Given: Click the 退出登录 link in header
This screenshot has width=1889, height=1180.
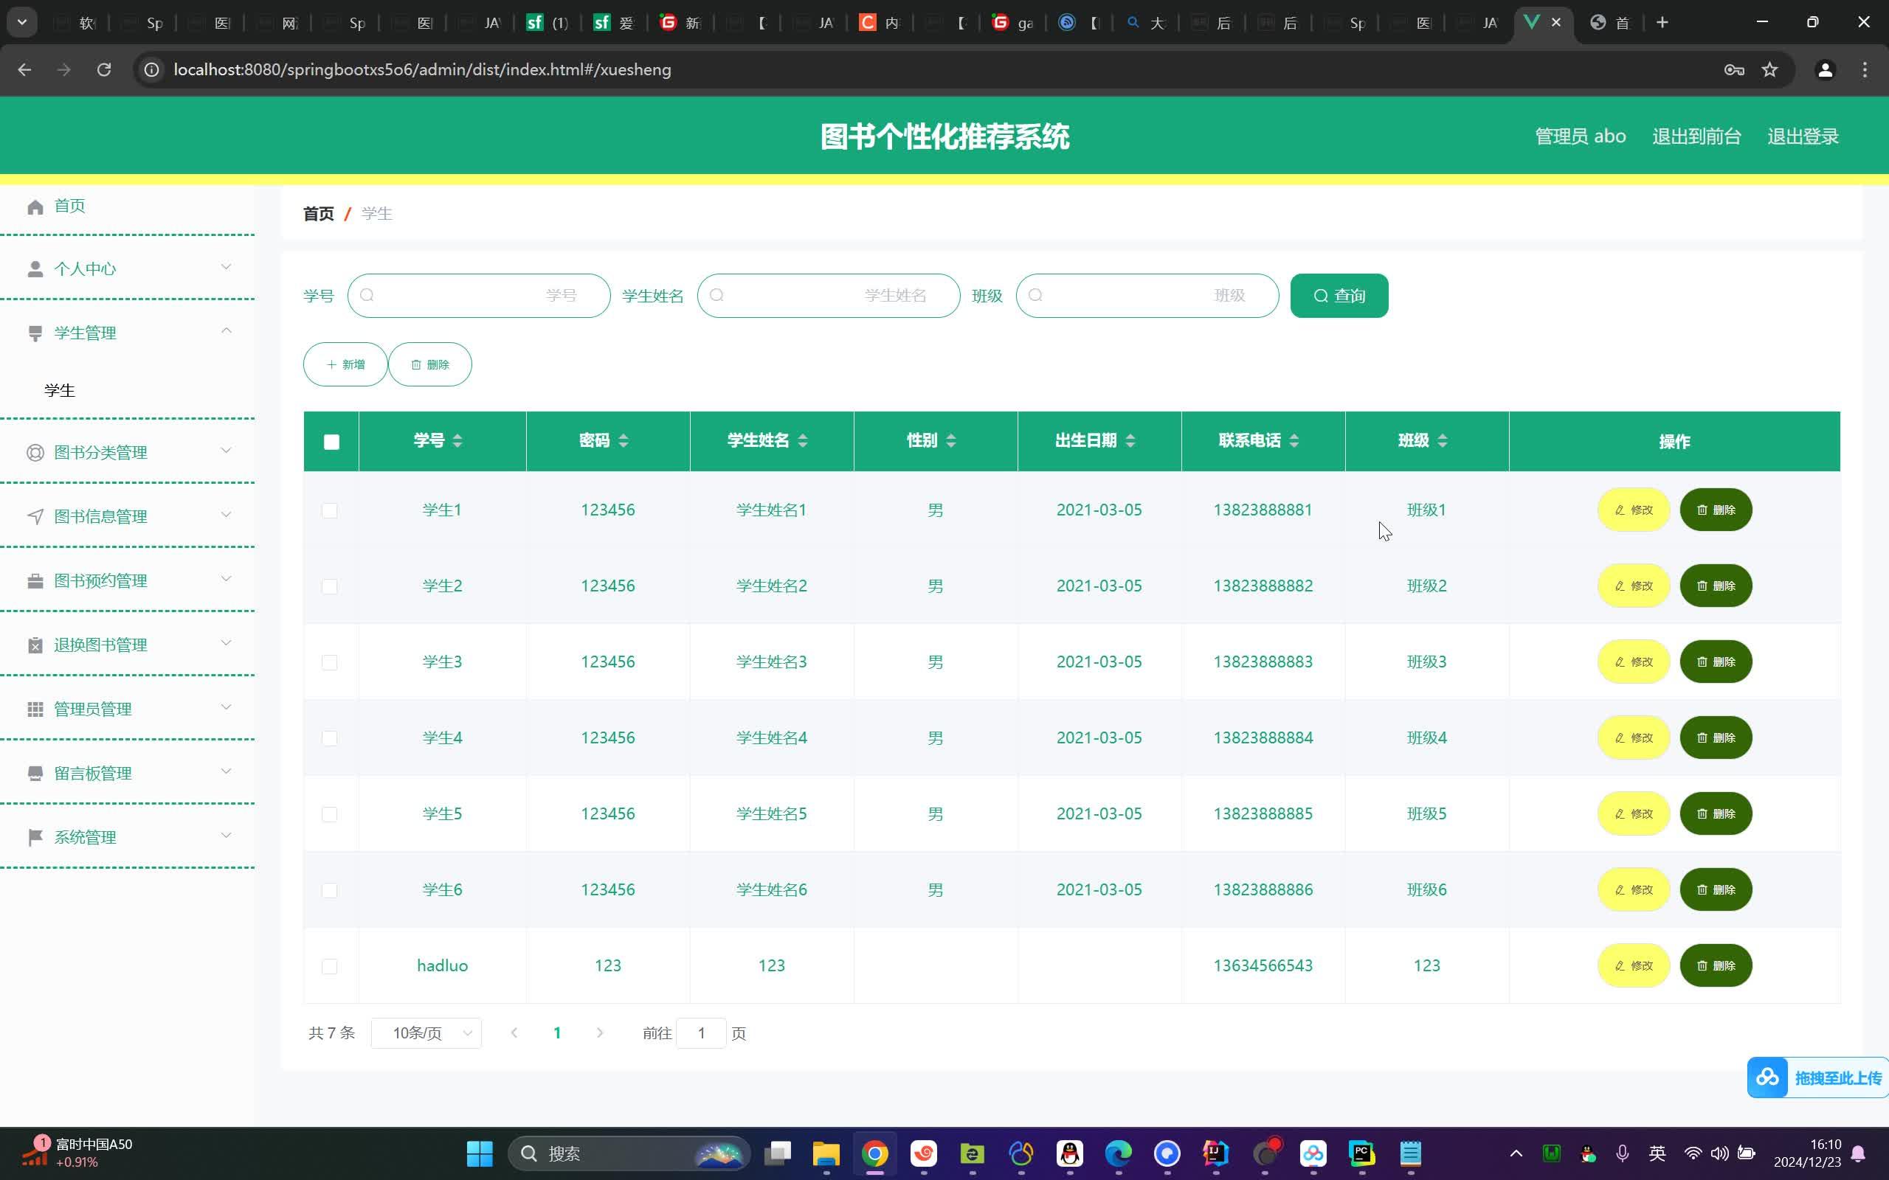Looking at the screenshot, I should pos(1803,136).
